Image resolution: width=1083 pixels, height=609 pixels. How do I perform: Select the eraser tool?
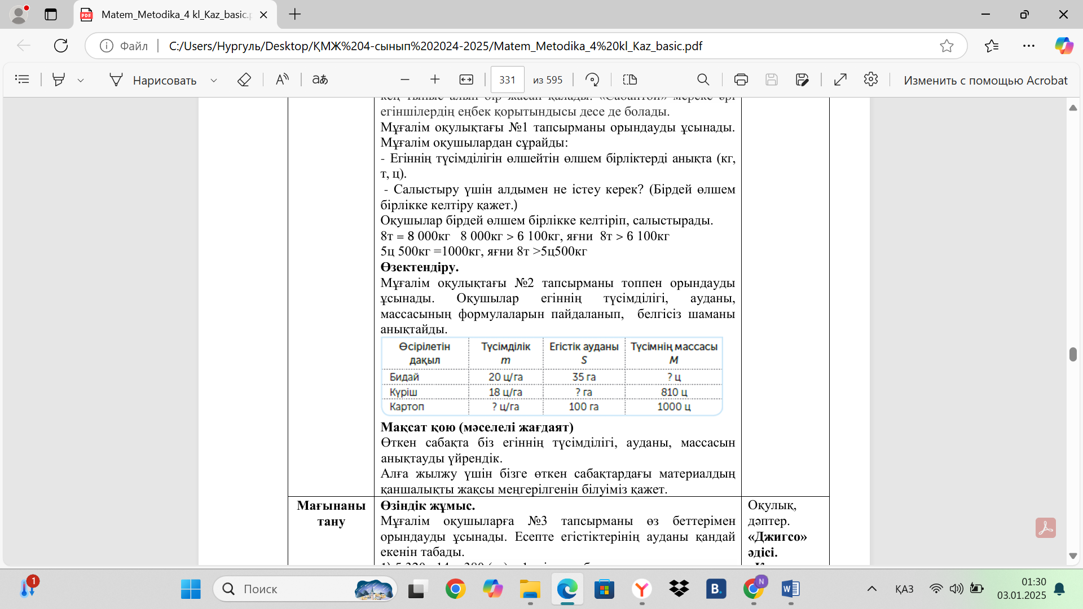tap(244, 80)
